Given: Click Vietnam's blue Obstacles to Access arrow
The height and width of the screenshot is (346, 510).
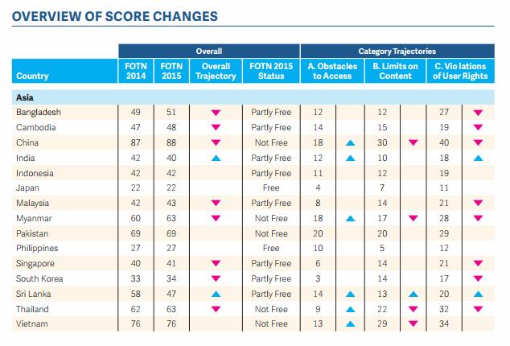Looking at the screenshot, I should (350, 323).
